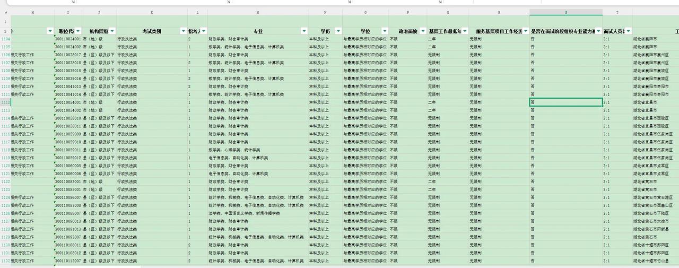Click 湖北省十堰市竹山县 location cell
Viewport: 679px width, 268px height.
pyautogui.click(x=656, y=261)
